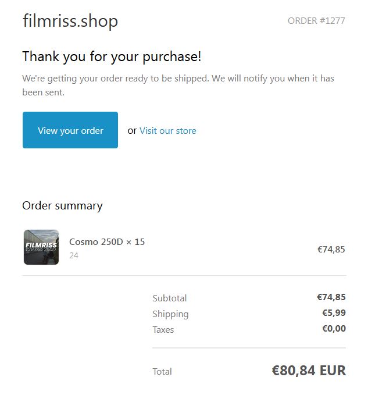Open the Visit our store link
This screenshot has height=402, width=386.
coord(167,130)
